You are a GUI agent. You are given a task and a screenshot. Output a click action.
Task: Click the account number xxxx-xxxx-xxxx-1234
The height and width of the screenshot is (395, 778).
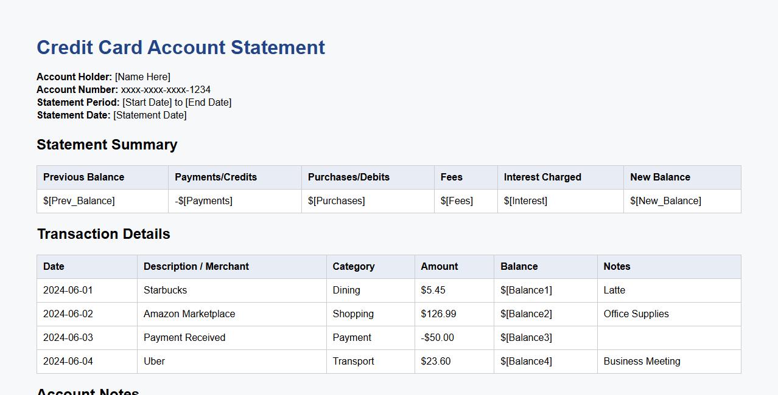[166, 89]
